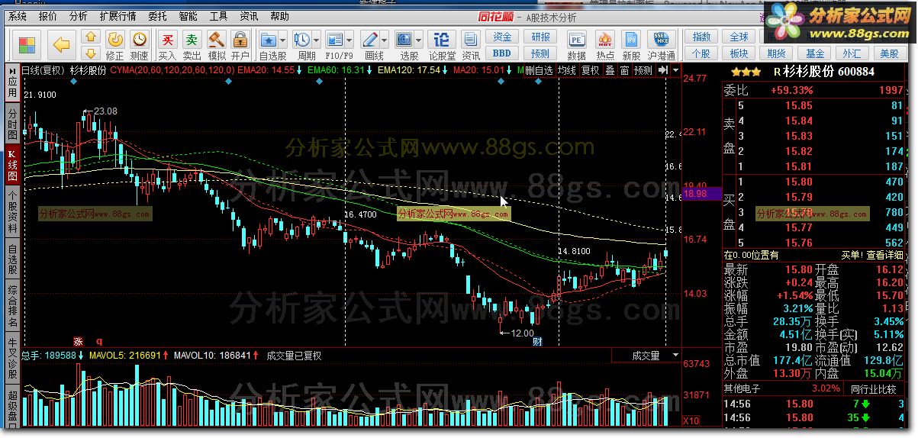Click the purple 18.98 price axis marker
Screen dimensions: 918x438
pyautogui.click(x=701, y=194)
